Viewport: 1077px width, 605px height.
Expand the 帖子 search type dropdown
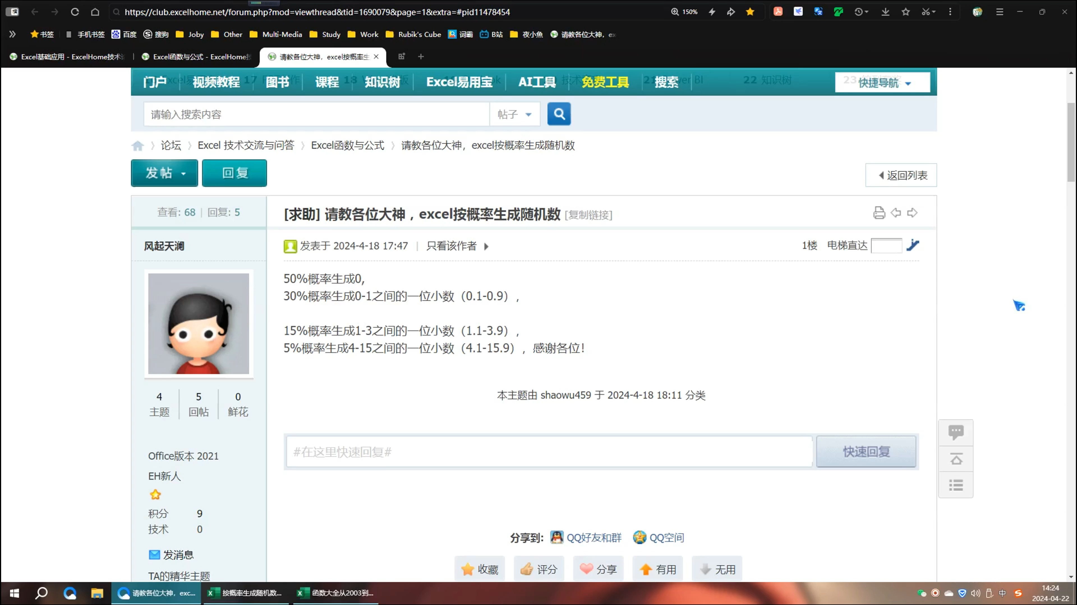pos(515,114)
